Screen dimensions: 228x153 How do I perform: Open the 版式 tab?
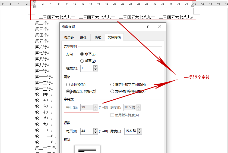[98, 38]
